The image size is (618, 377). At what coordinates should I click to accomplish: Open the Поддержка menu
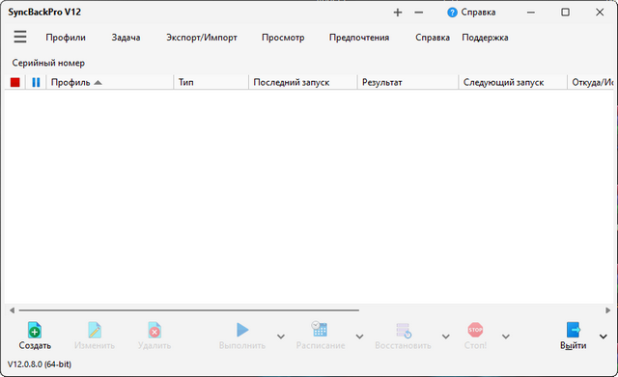click(x=485, y=38)
